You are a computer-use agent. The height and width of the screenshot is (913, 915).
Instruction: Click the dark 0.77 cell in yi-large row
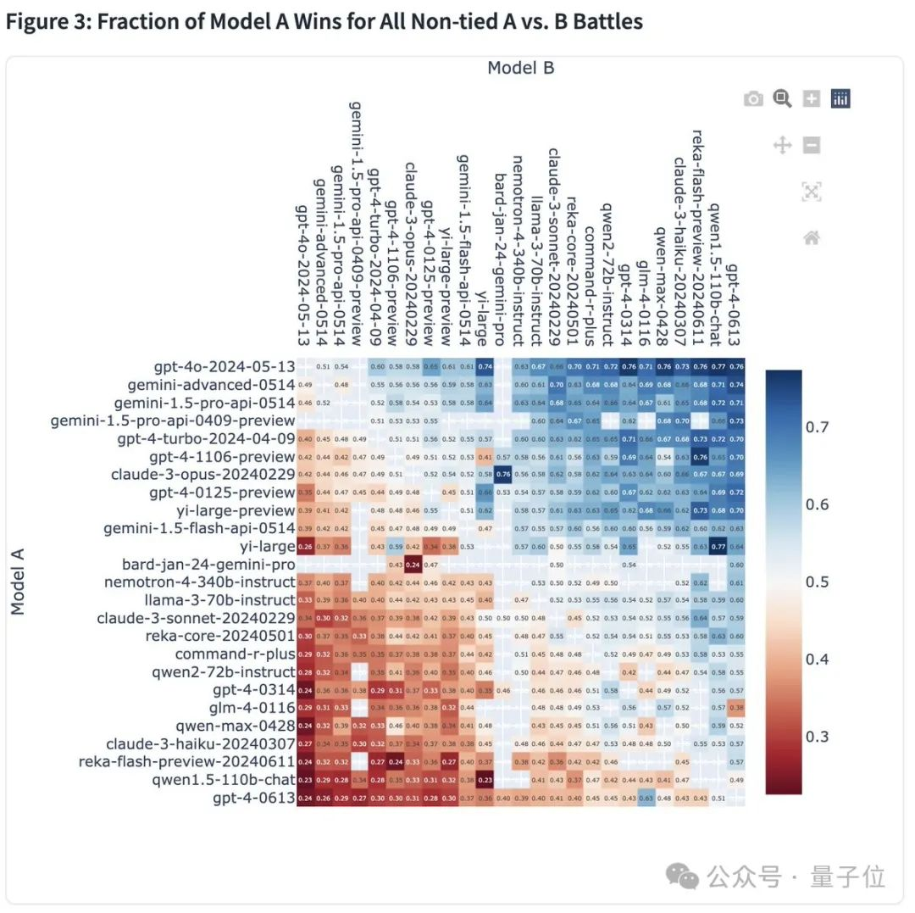[718, 547]
